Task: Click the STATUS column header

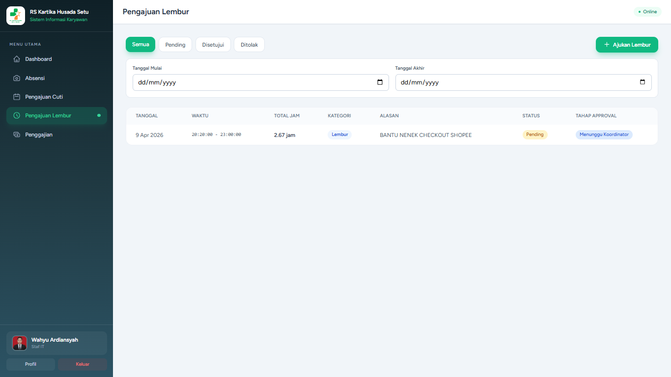Action: click(531, 116)
